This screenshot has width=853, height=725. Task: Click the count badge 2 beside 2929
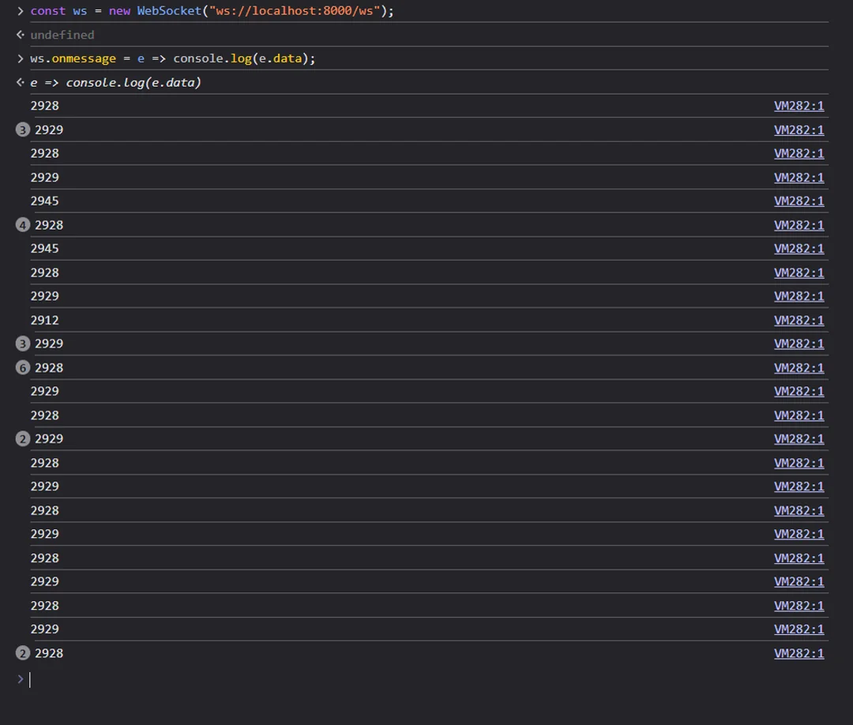pyautogui.click(x=22, y=439)
